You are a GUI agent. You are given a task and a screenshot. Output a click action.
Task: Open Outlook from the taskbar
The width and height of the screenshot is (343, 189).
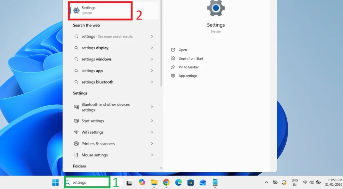point(203,182)
